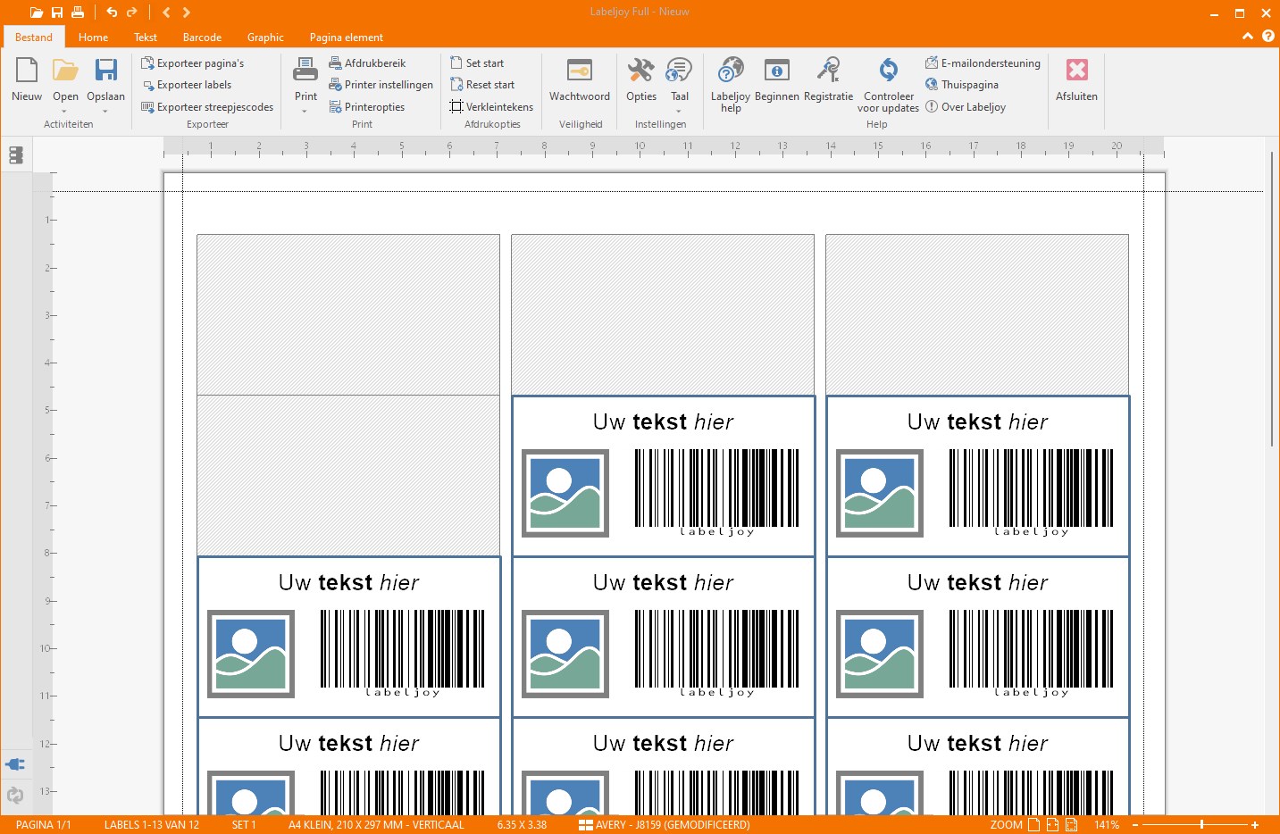Expand the Taal dropdown arrow

(x=679, y=112)
